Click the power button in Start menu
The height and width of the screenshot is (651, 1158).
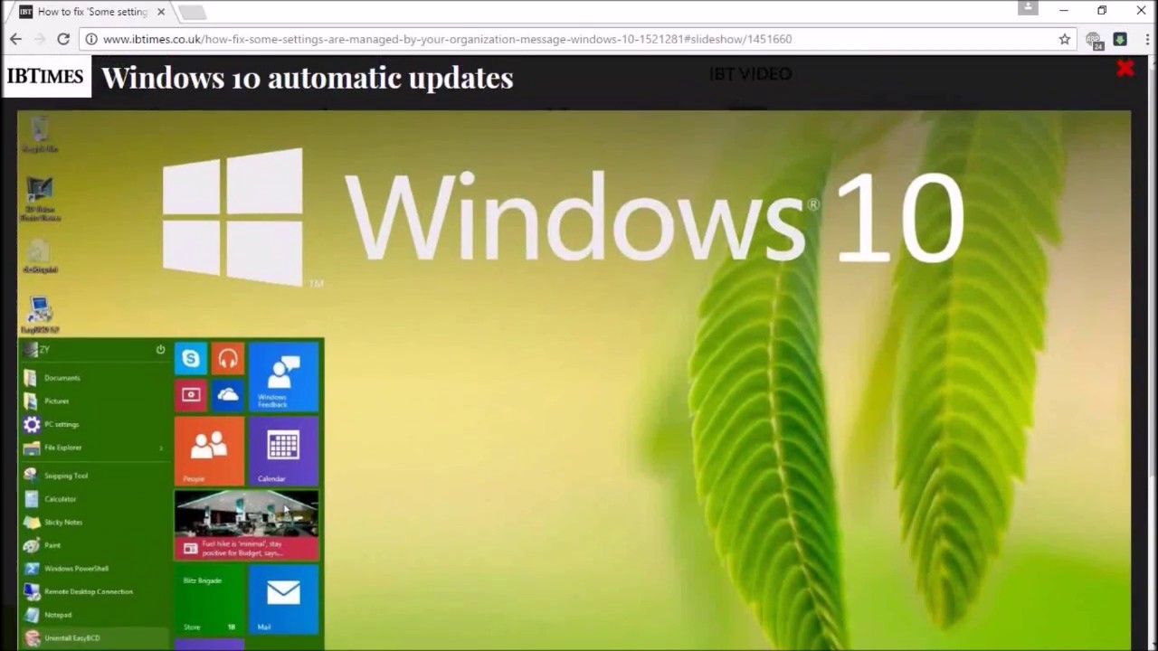(160, 349)
